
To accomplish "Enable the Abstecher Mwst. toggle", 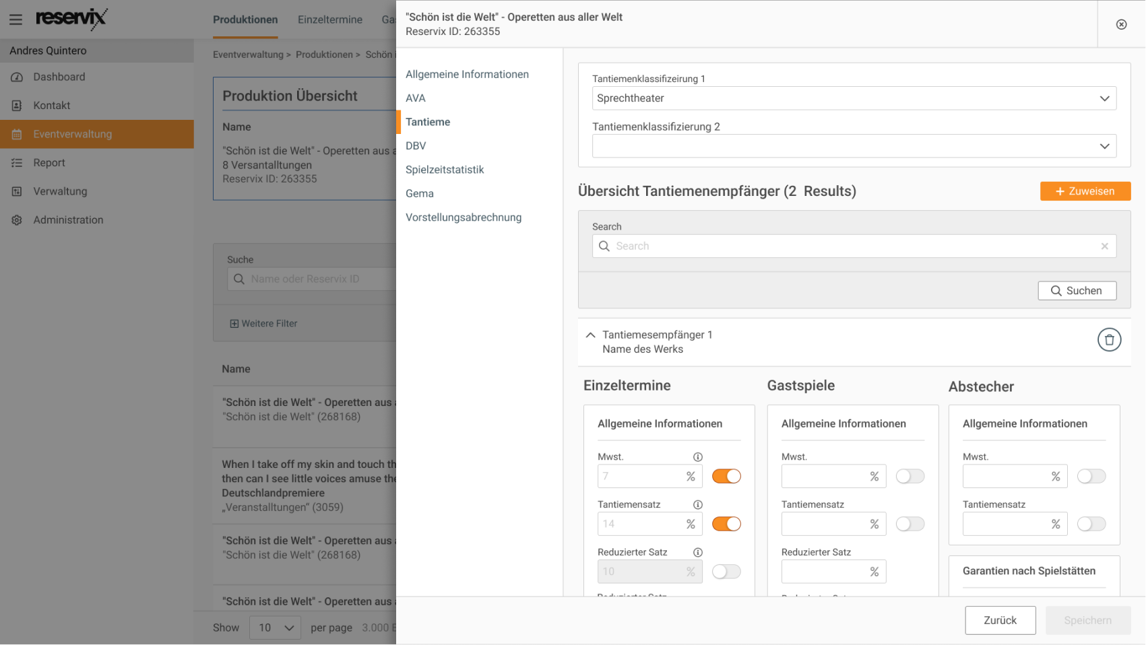I will [x=1091, y=477].
